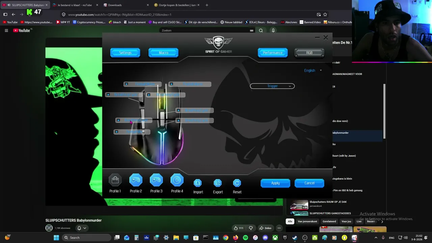Click the Import profile icon
432x243 pixels.
pyautogui.click(x=198, y=183)
